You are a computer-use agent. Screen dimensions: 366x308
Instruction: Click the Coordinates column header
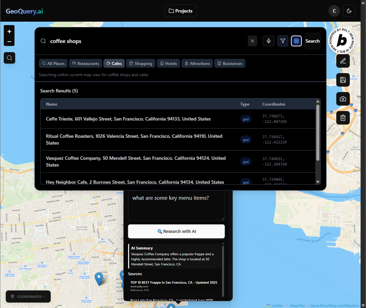273,104
